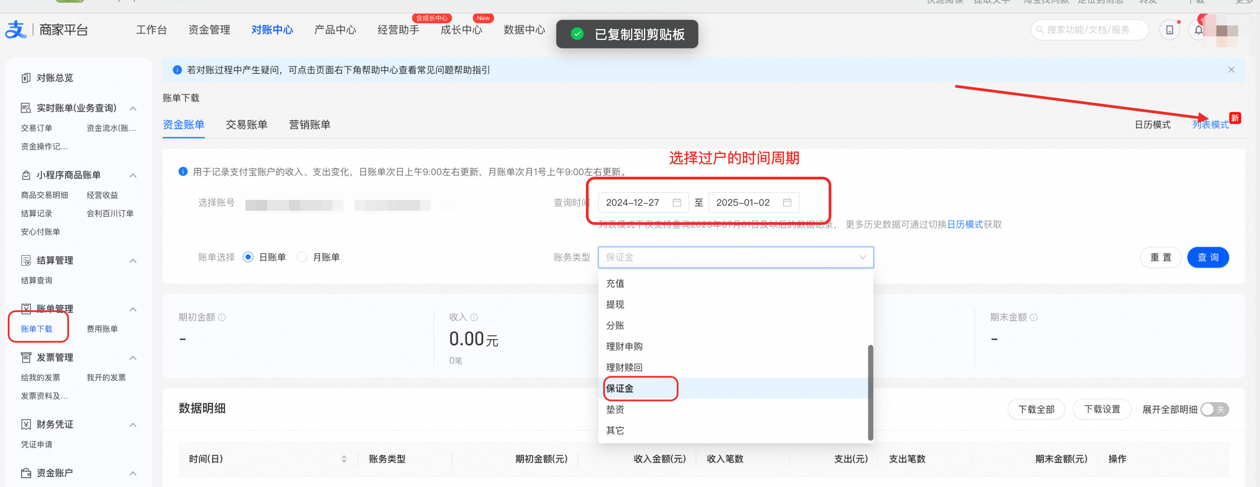This screenshot has width=1260, height=487.
Task: Collapse the 资金账户 section
Action: [x=133, y=473]
